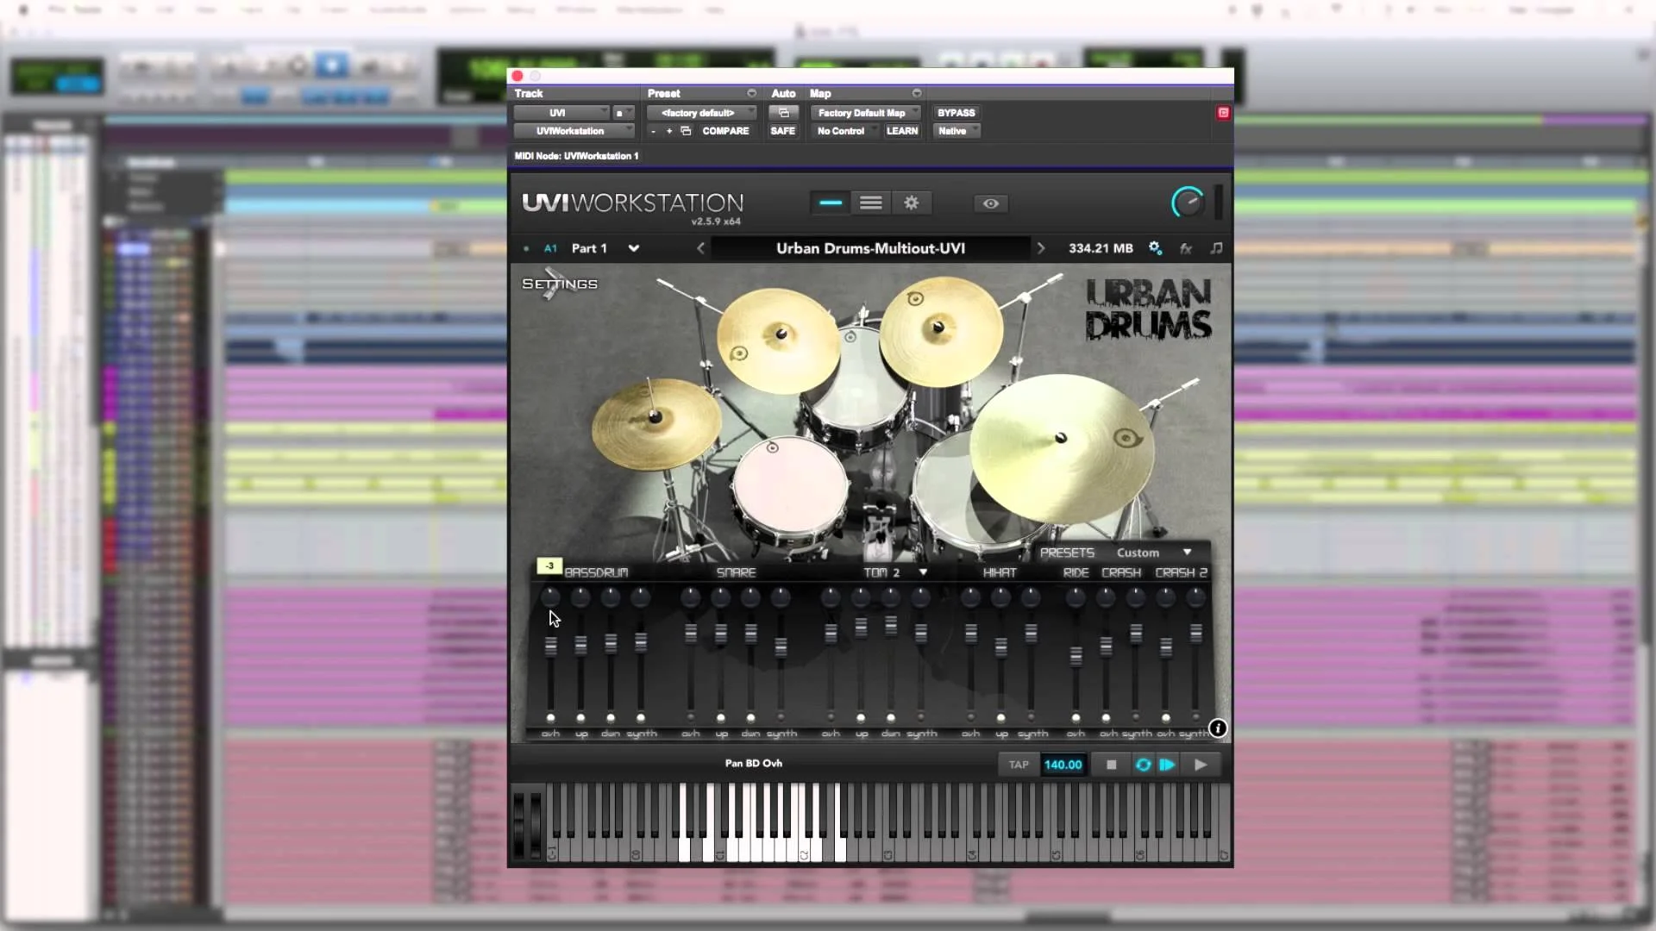
Task: Open the fx effects icon
Action: click(x=1186, y=248)
